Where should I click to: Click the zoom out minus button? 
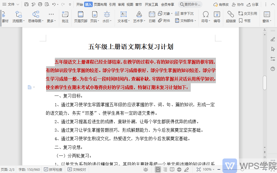point(219,170)
